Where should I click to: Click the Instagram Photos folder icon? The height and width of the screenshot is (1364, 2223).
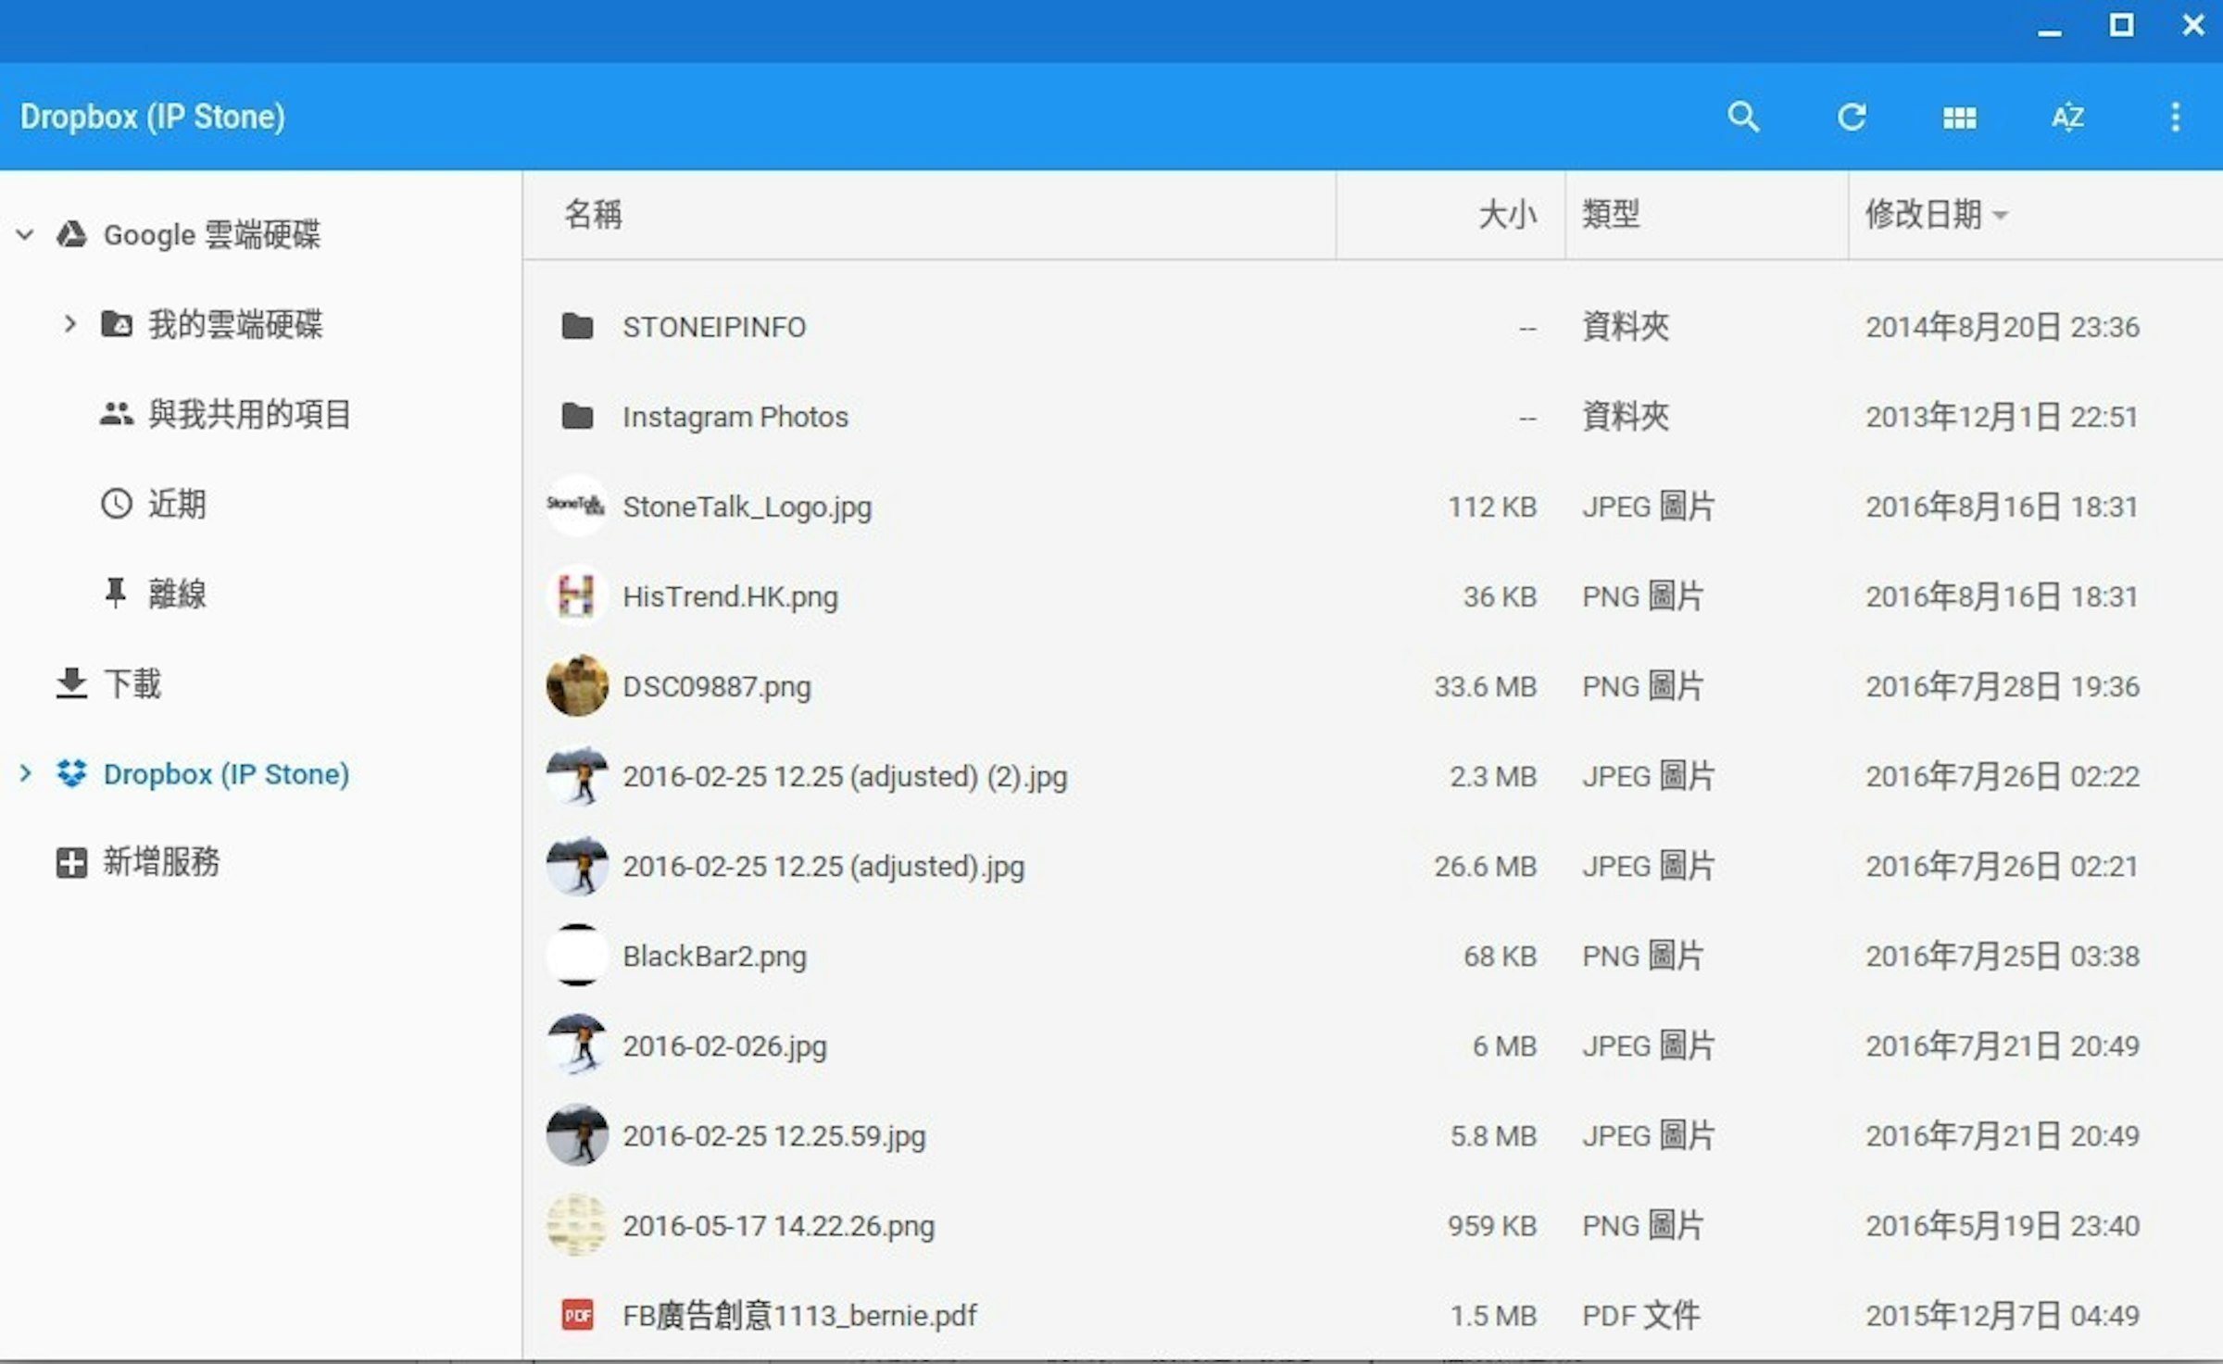577,416
